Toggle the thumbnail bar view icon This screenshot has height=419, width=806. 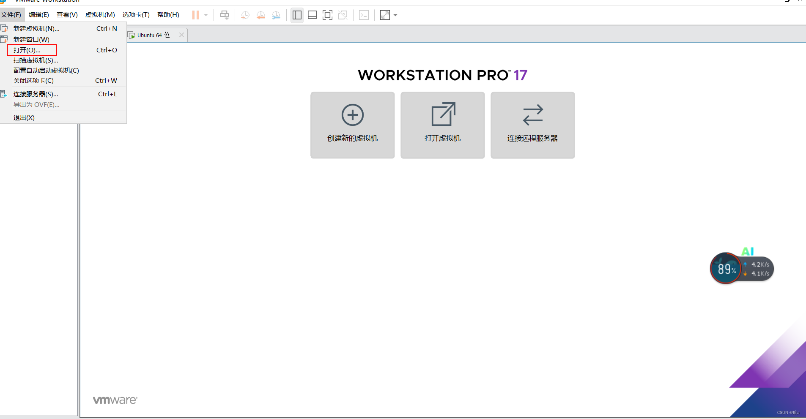[x=312, y=15]
